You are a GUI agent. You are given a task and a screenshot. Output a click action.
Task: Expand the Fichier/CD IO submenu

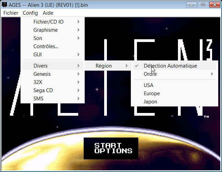pyautogui.click(x=53, y=22)
